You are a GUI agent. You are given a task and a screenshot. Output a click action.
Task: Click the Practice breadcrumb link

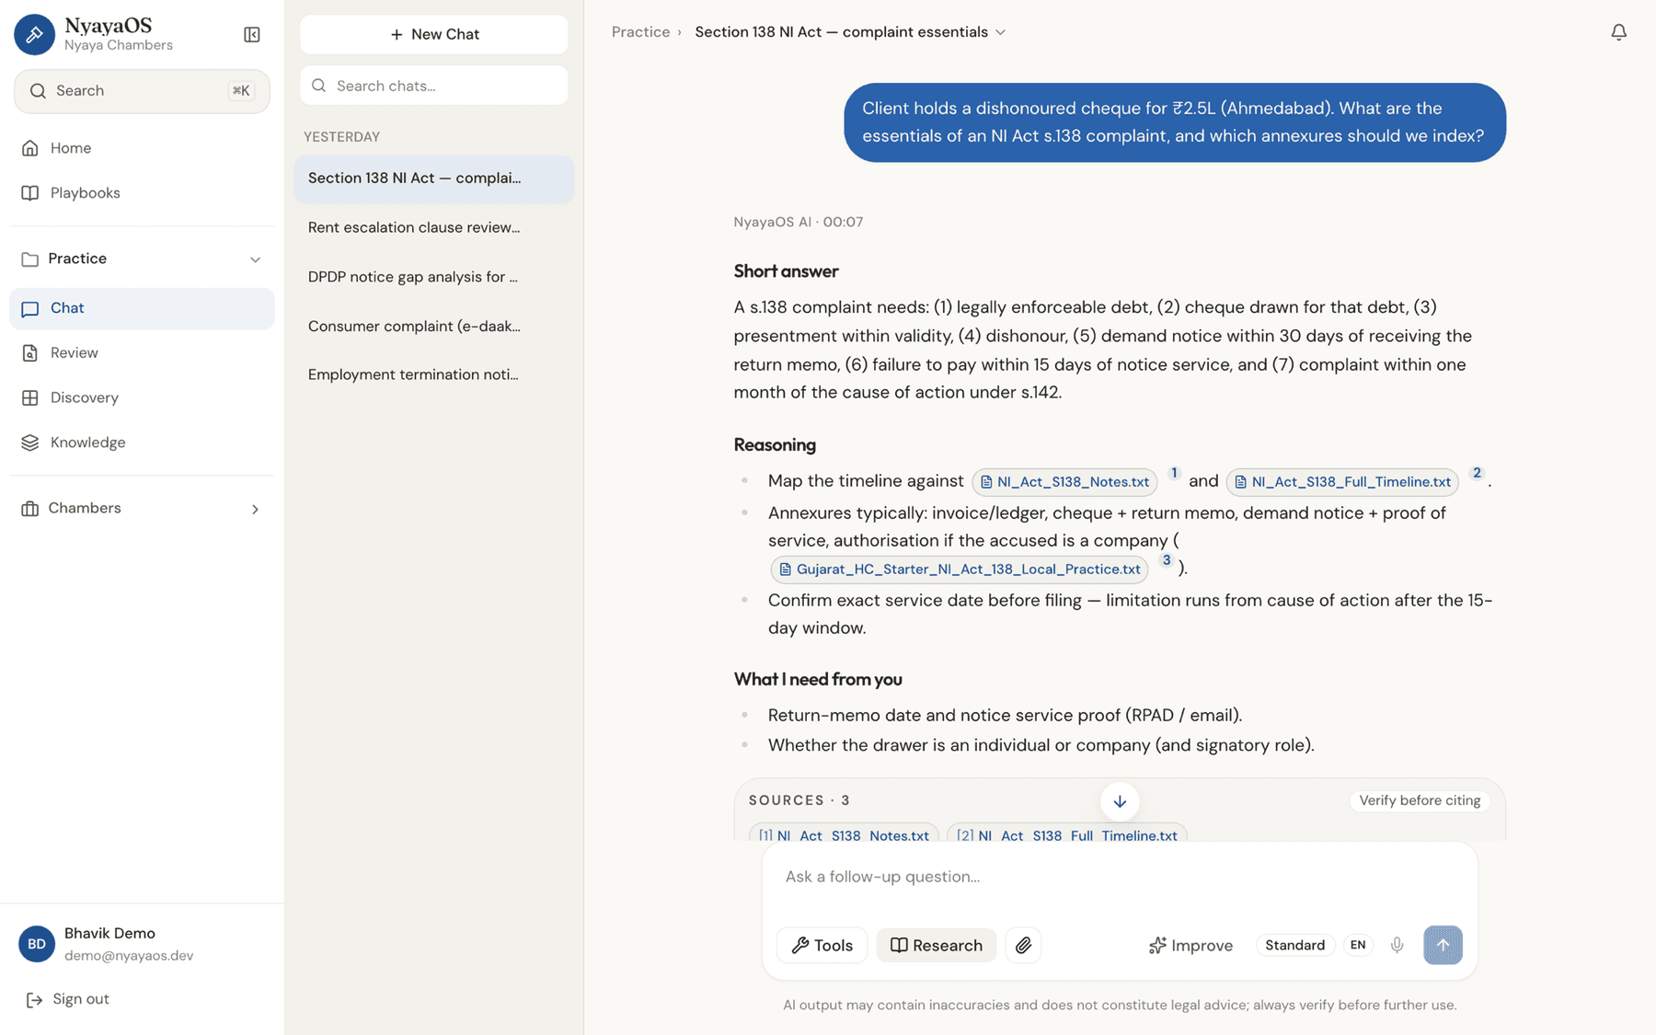[x=640, y=32]
